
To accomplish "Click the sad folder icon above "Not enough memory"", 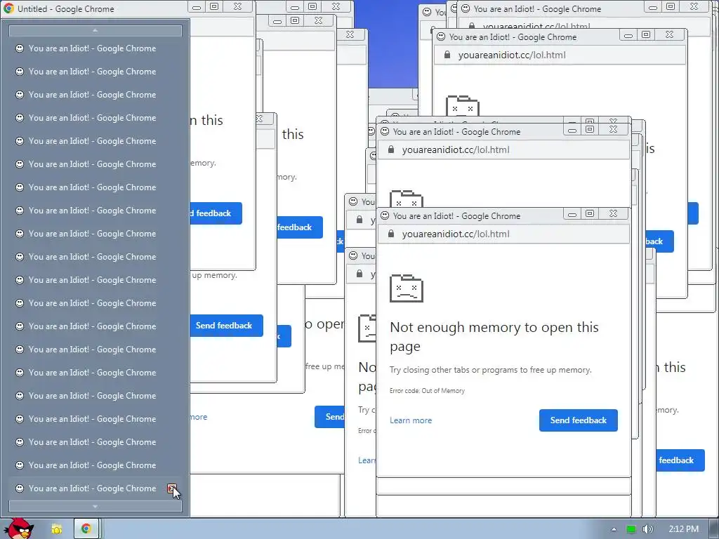I will (407, 288).
